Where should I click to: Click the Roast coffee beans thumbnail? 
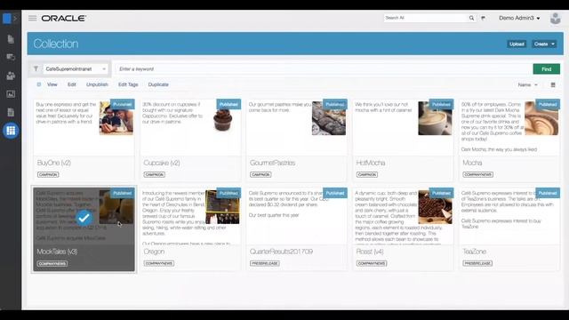click(435, 207)
